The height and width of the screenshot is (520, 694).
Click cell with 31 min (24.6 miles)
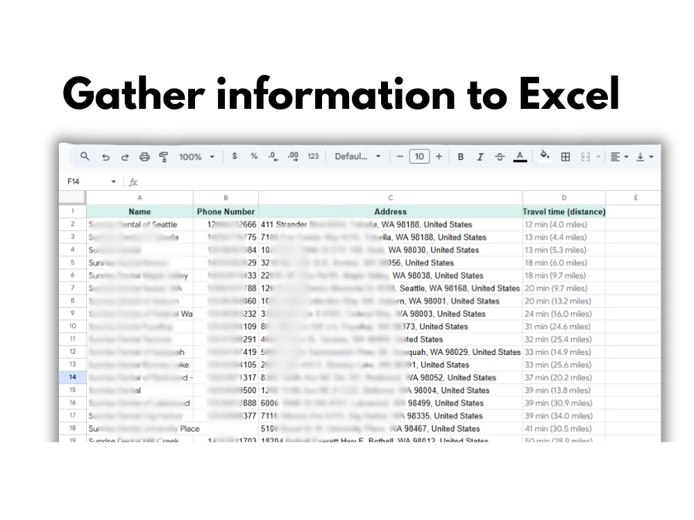(x=564, y=327)
